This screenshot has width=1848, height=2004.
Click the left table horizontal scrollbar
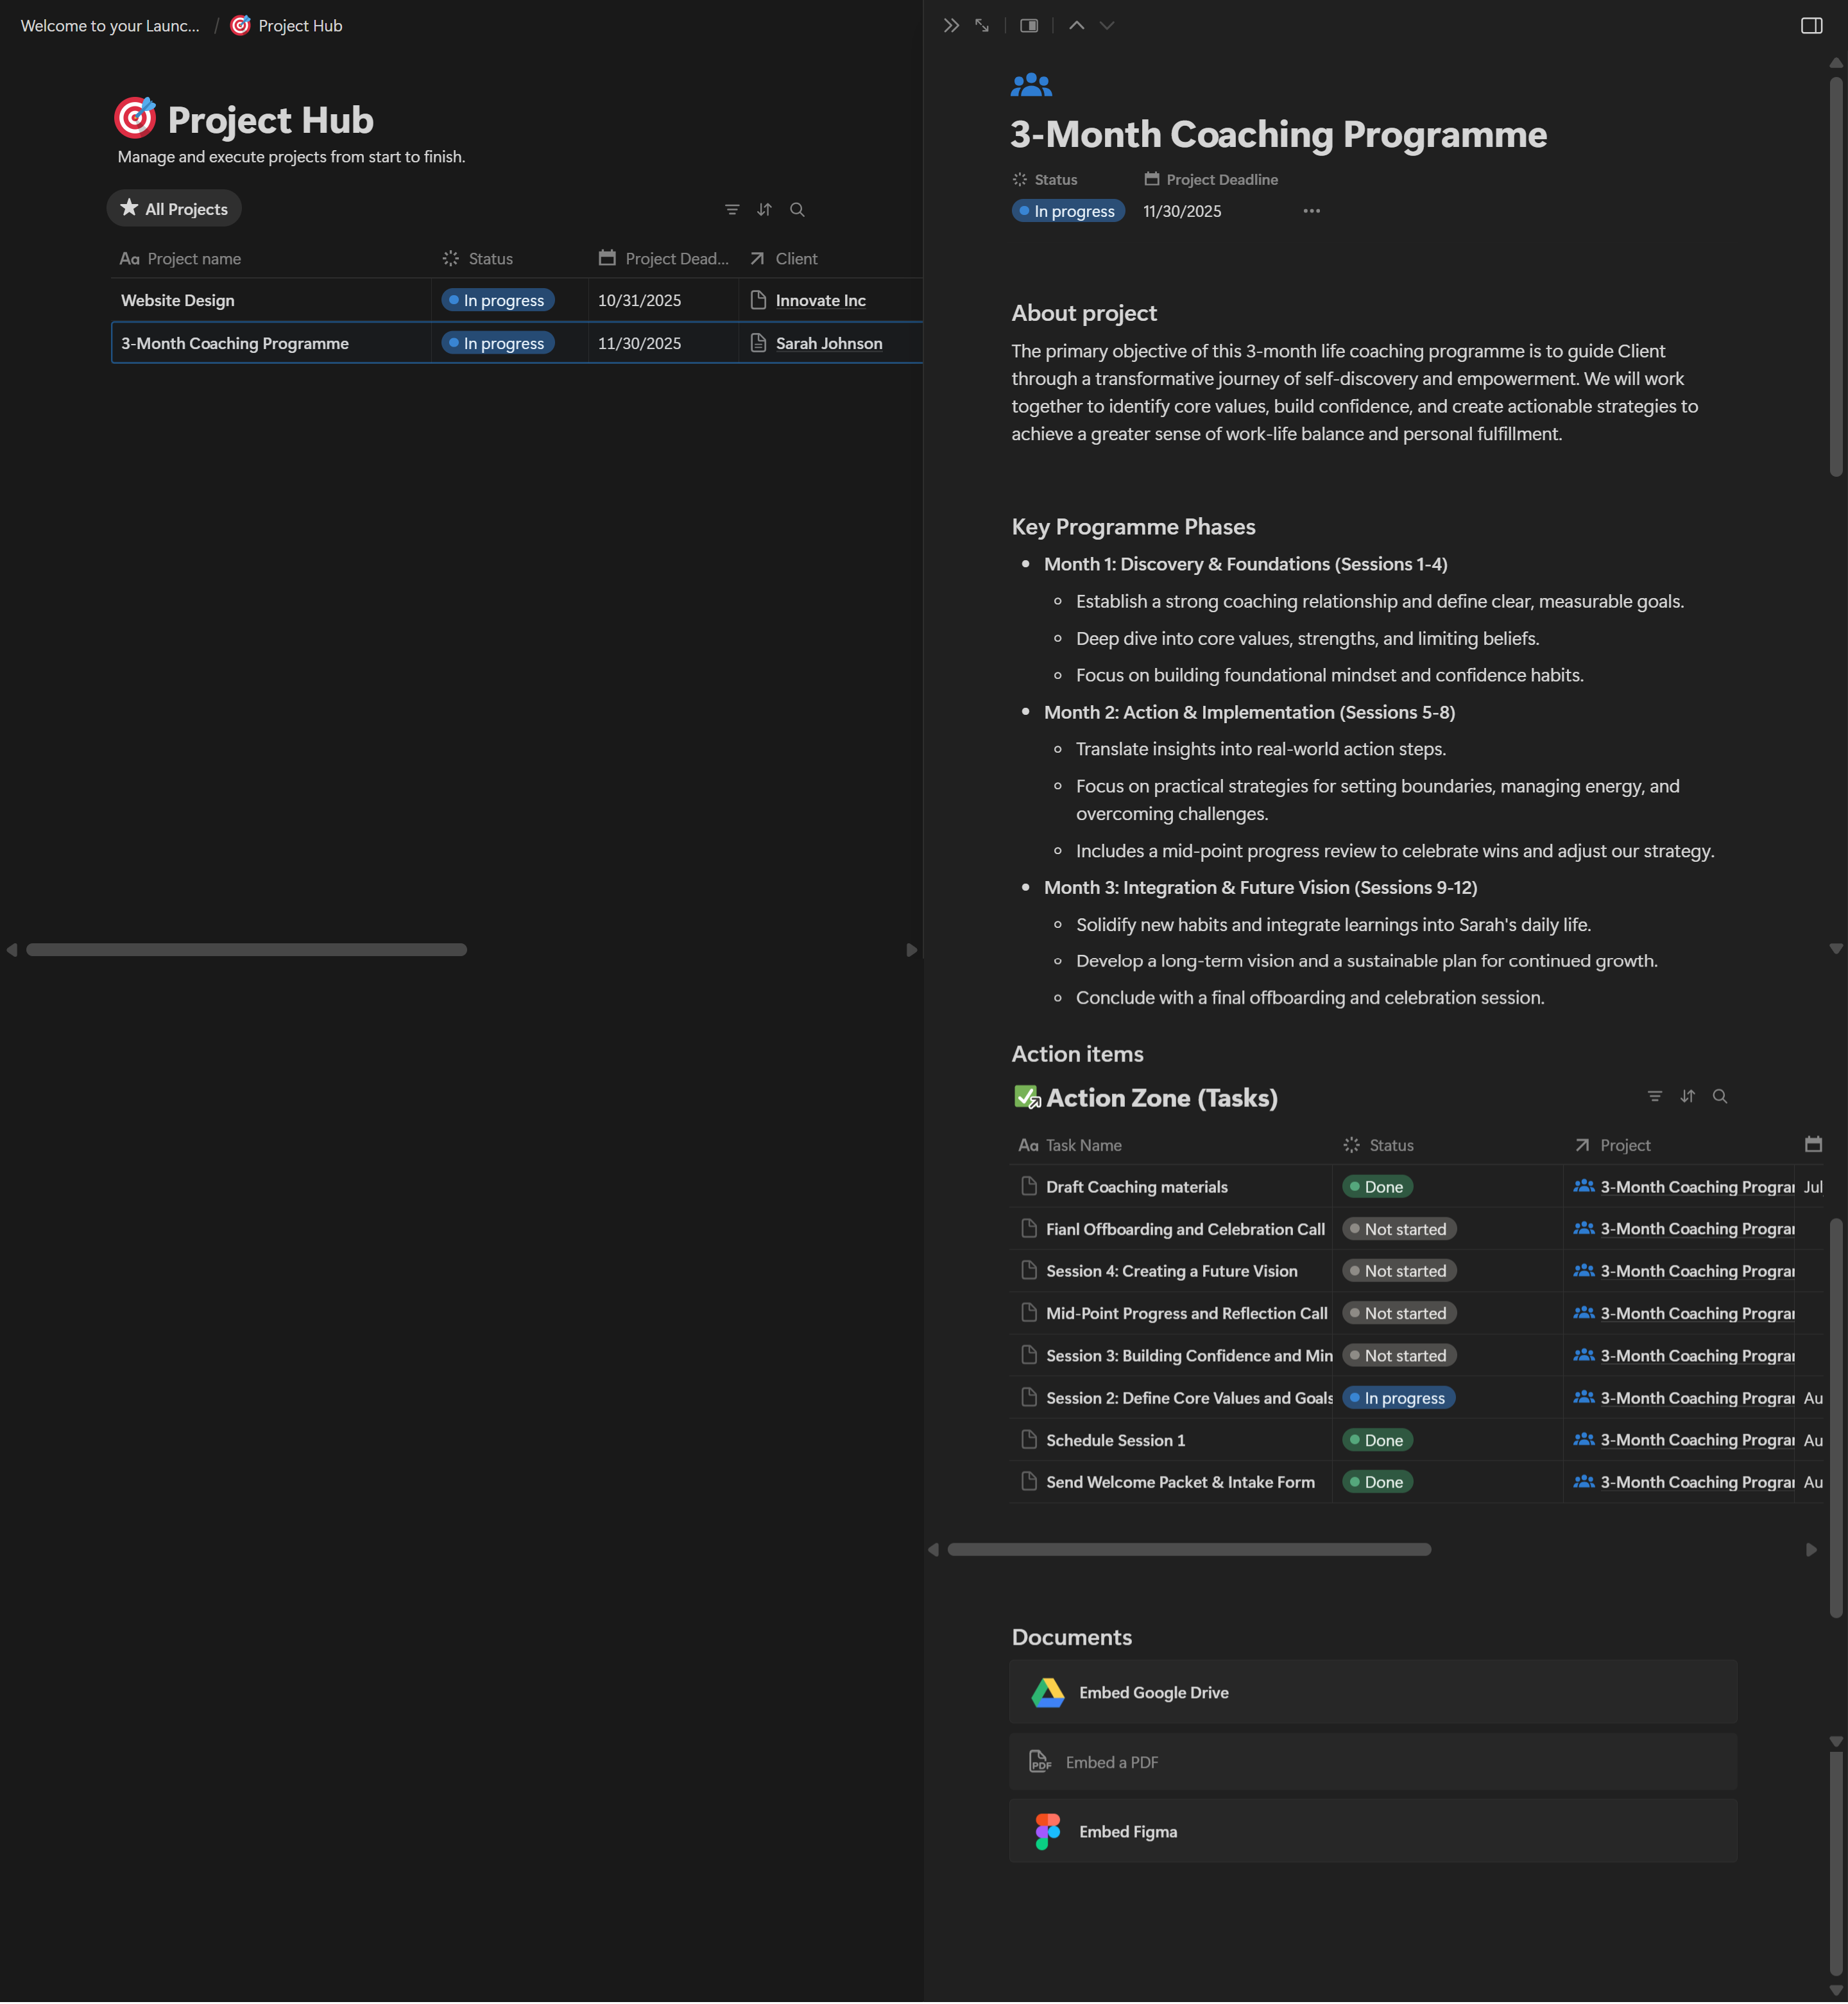(246, 950)
